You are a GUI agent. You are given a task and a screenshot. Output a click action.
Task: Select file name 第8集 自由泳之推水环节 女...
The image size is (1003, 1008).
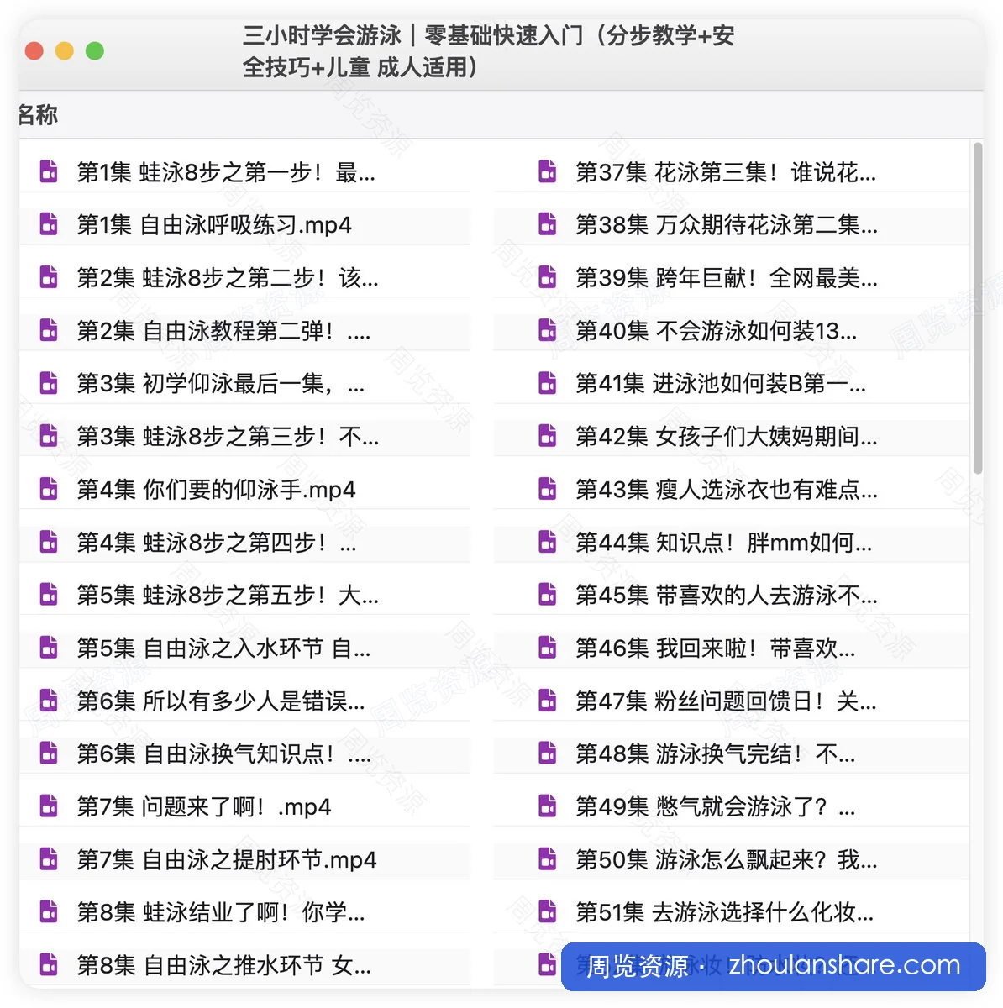pyautogui.click(x=224, y=965)
